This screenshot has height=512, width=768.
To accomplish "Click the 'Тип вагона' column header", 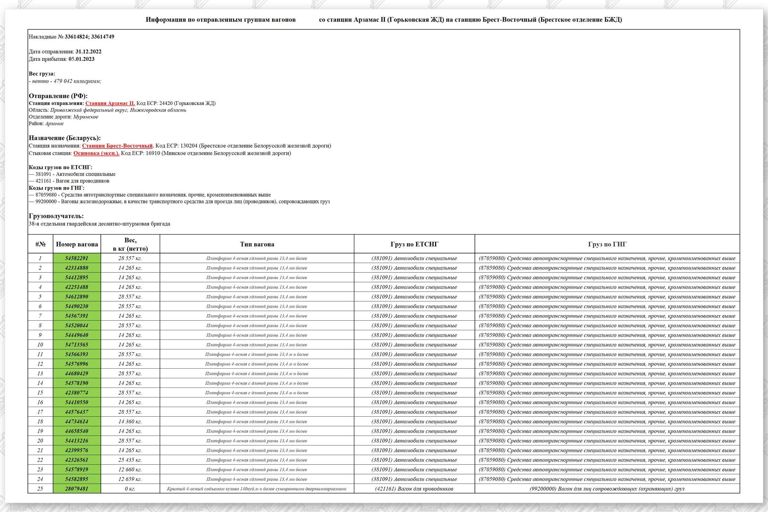I will coord(257,244).
